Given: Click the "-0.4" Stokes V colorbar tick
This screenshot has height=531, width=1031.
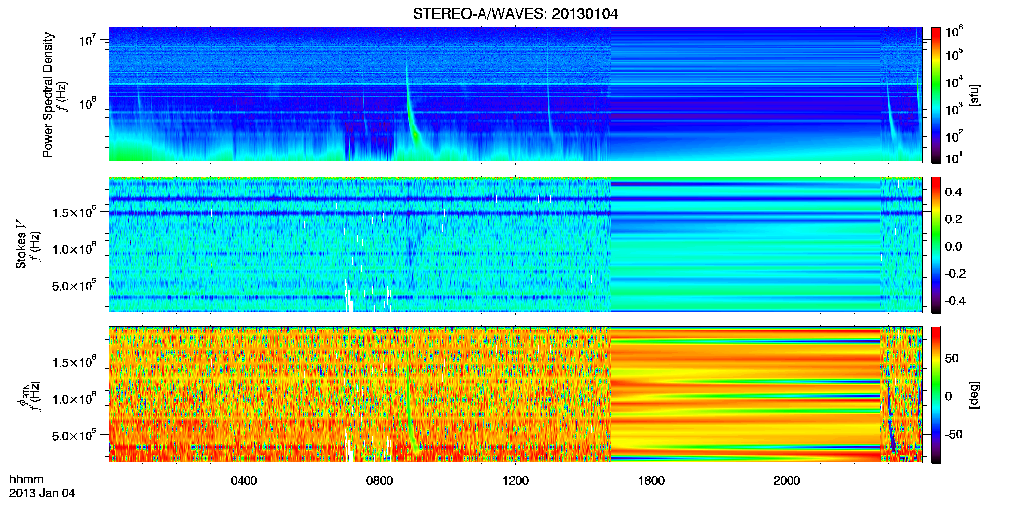Looking at the screenshot, I should click(955, 301).
